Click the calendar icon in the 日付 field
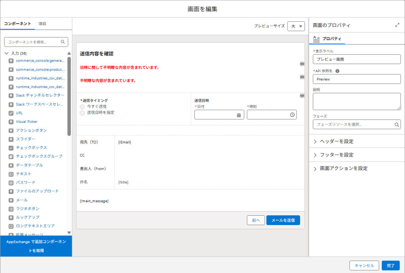This screenshot has width=405, height=273. click(239, 115)
